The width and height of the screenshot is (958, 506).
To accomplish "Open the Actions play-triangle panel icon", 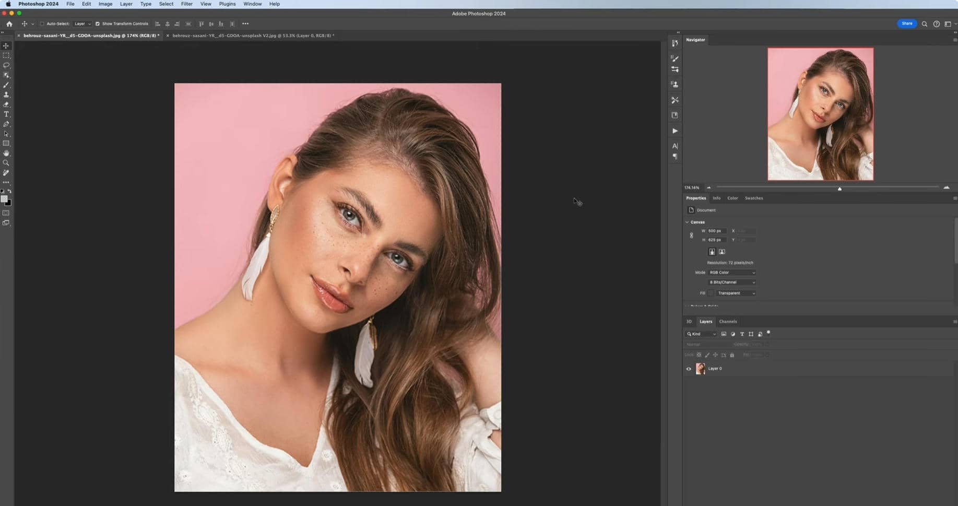I will (x=675, y=131).
